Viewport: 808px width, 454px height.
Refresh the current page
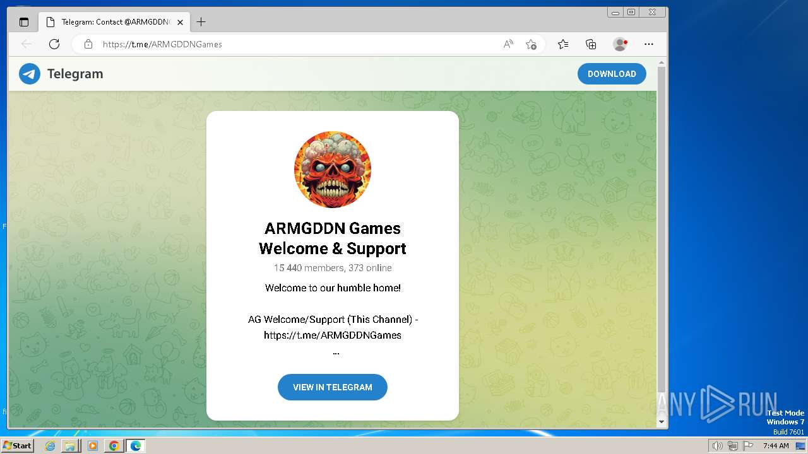tap(54, 44)
